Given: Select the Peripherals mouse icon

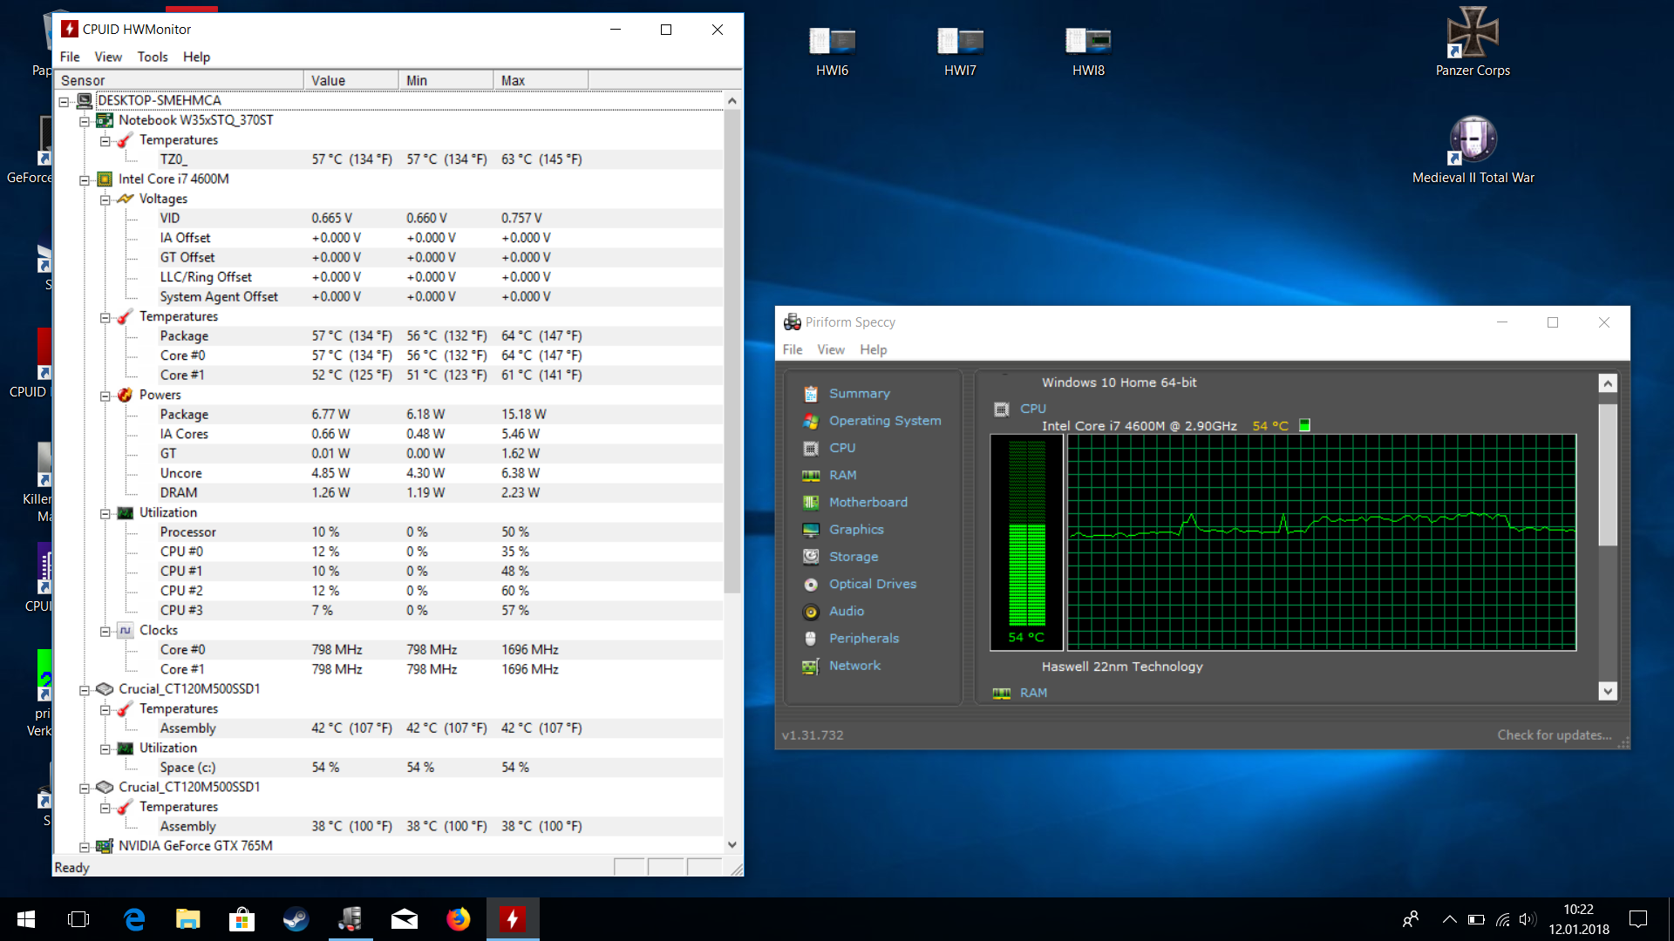Looking at the screenshot, I should click(x=811, y=639).
